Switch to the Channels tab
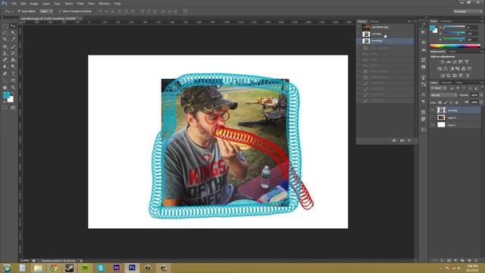The height and width of the screenshot is (273, 485). [446, 83]
